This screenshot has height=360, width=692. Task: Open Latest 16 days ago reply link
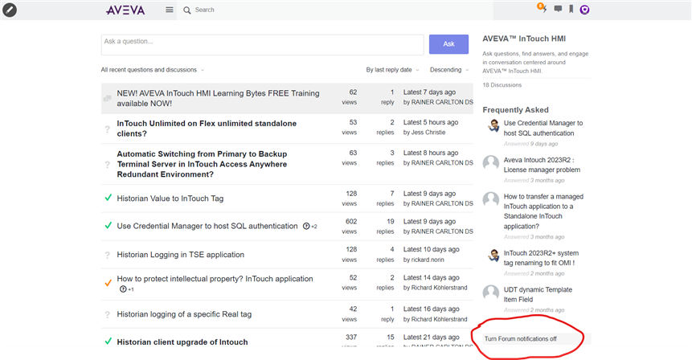431,309
